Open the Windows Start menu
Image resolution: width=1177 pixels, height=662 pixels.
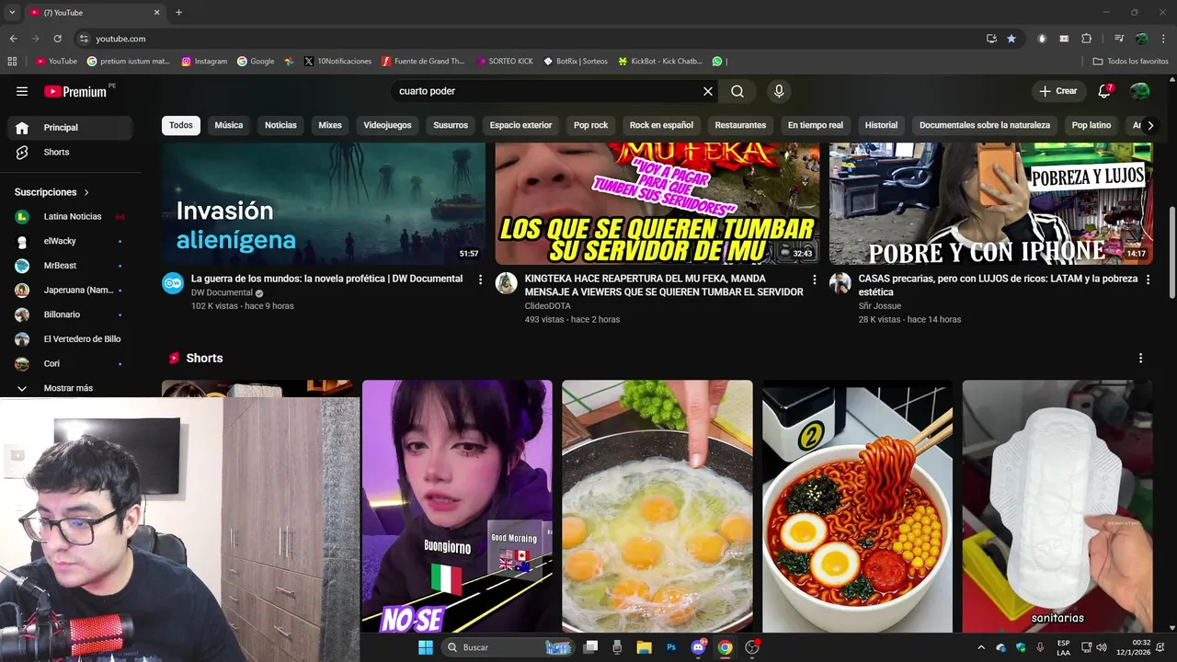click(x=425, y=647)
